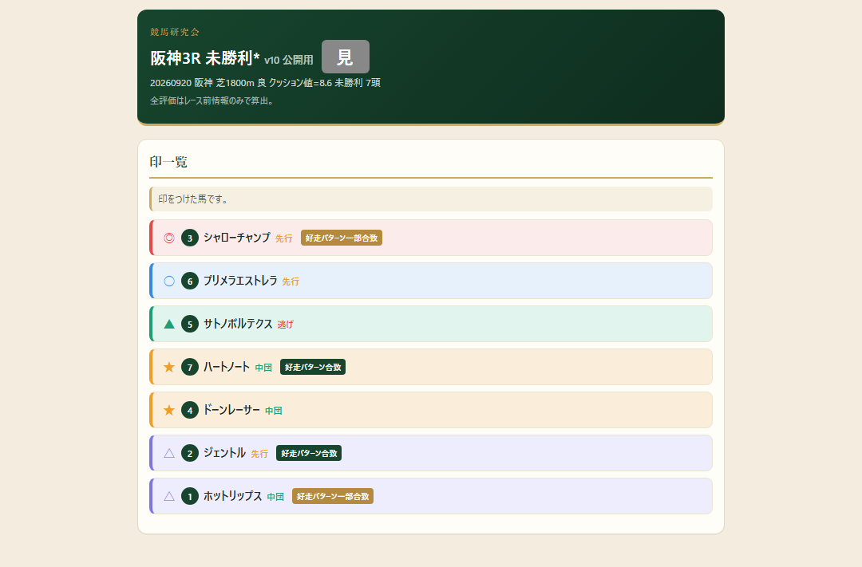Select horse name ドーンレーサー
The image size is (862, 567).
231,409
